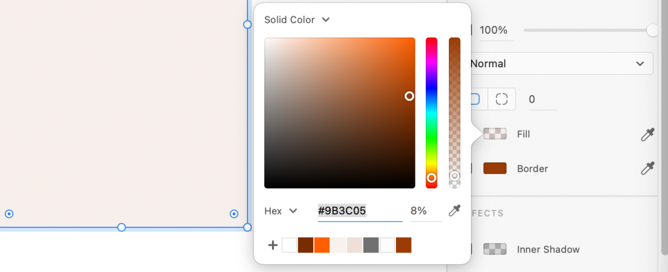
Task: Select the dark brown saved swatch
Action: click(306, 245)
